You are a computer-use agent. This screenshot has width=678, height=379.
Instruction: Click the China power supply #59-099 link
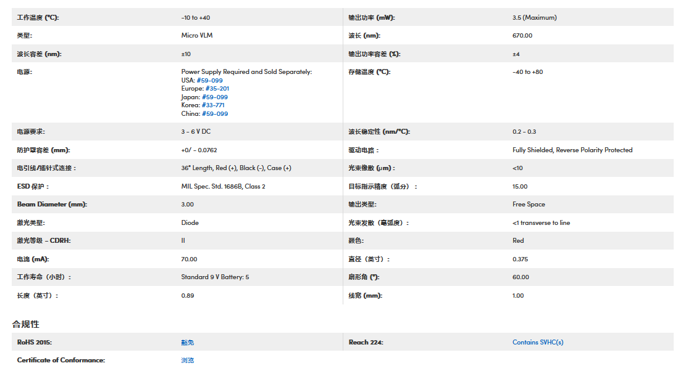pyautogui.click(x=214, y=114)
